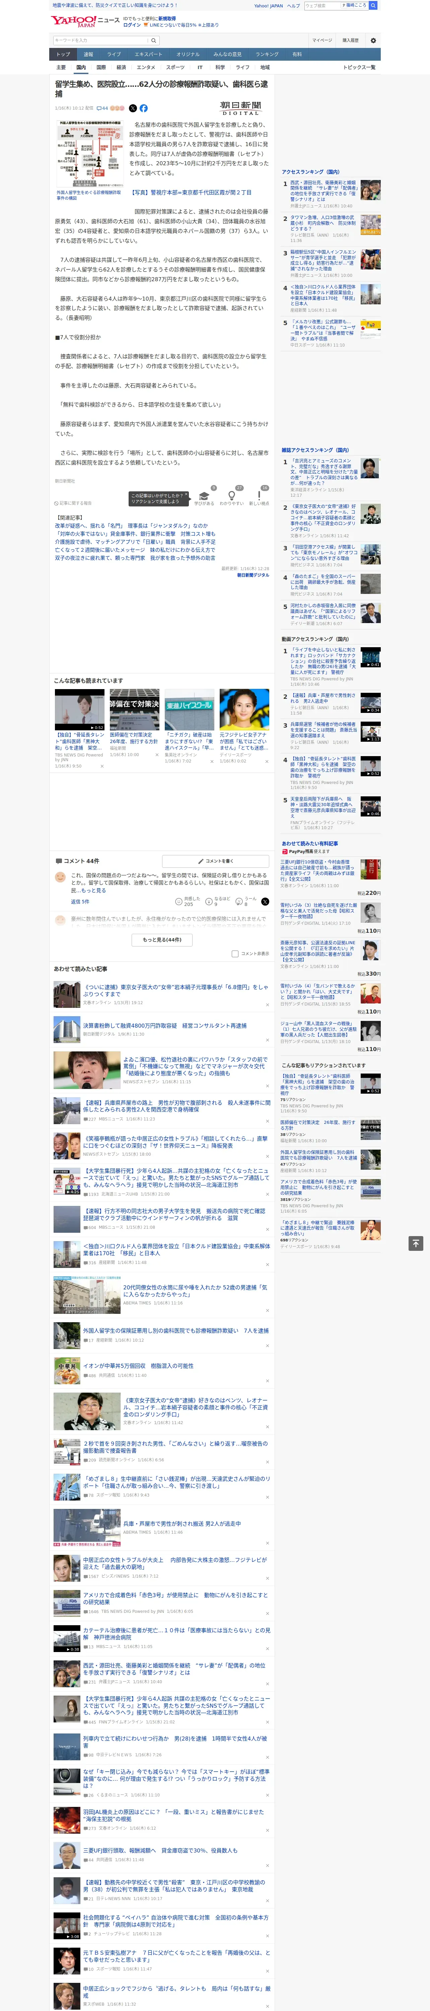Image resolution: width=430 pixels, height=2011 pixels.
Task: Open みんなの意見 navigation tab
Action: (x=227, y=55)
